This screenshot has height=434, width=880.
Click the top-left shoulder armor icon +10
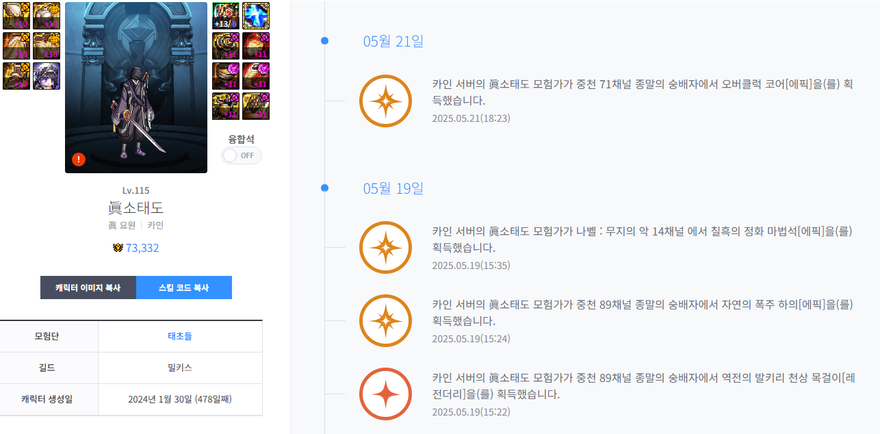(x=16, y=16)
